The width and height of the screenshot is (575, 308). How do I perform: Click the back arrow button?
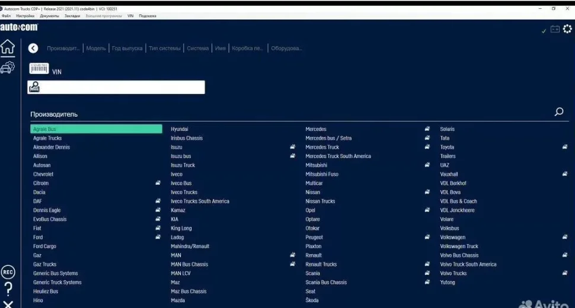pyautogui.click(x=33, y=48)
